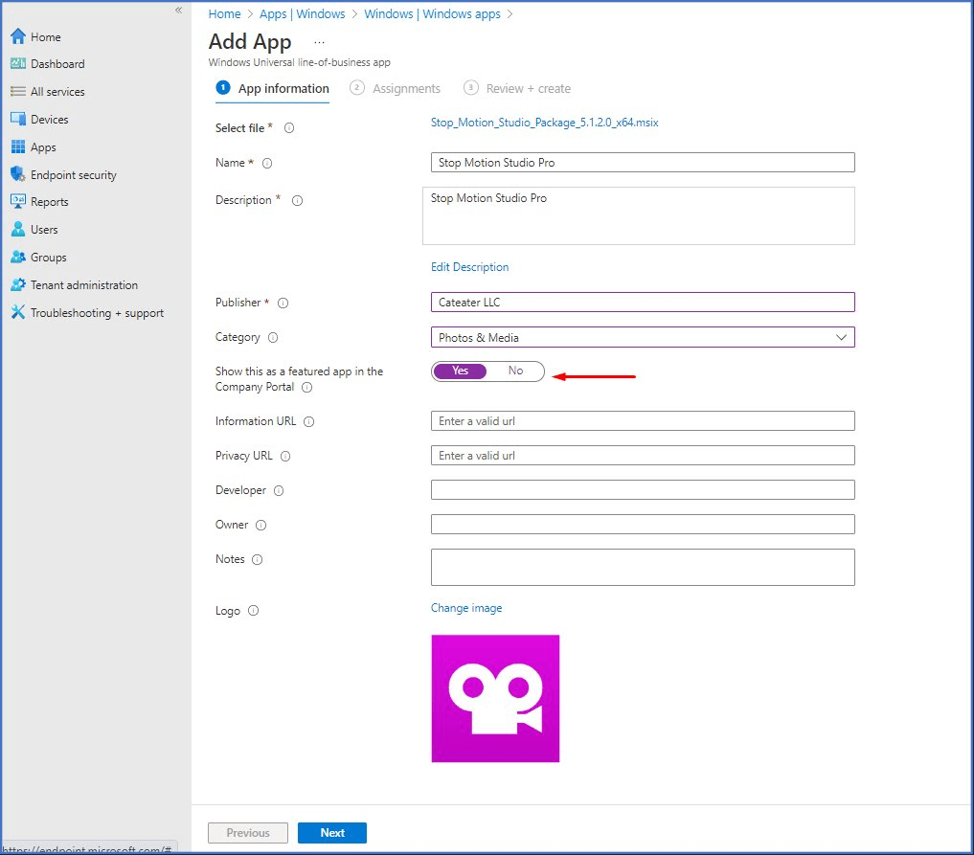Click the Information URL input field

tap(642, 421)
